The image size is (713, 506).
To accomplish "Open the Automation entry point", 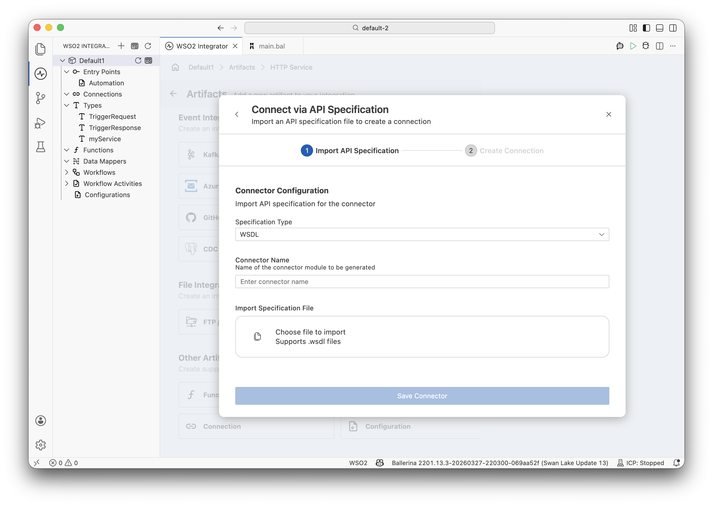I will click(106, 83).
